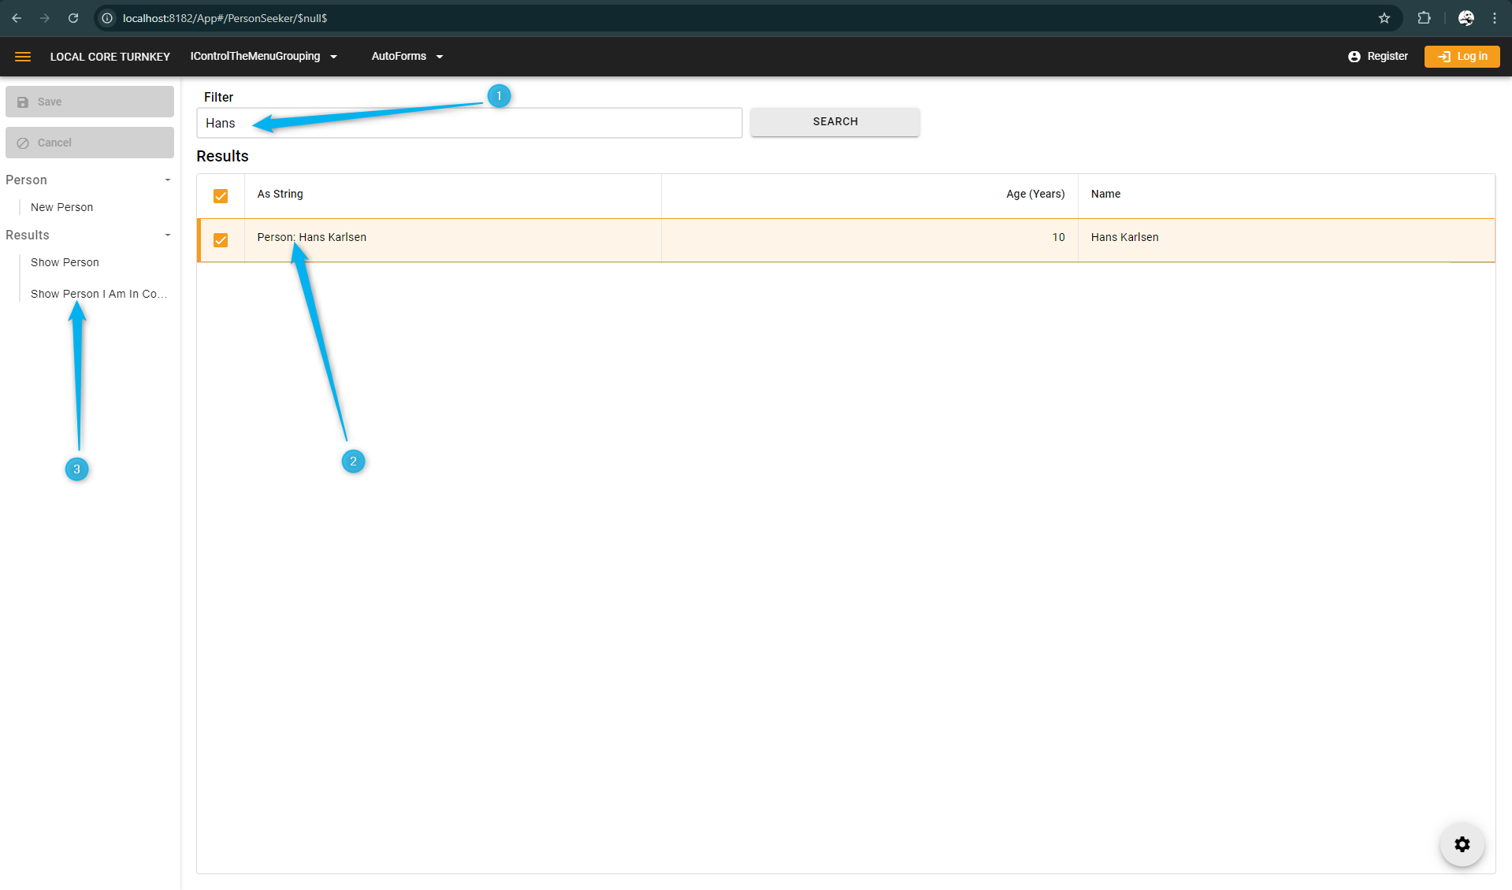This screenshot has width=1512, height=890.
Task: Uncheck the select-all checkbox in header
Action: pyautogui.click(x=221, y=196)
